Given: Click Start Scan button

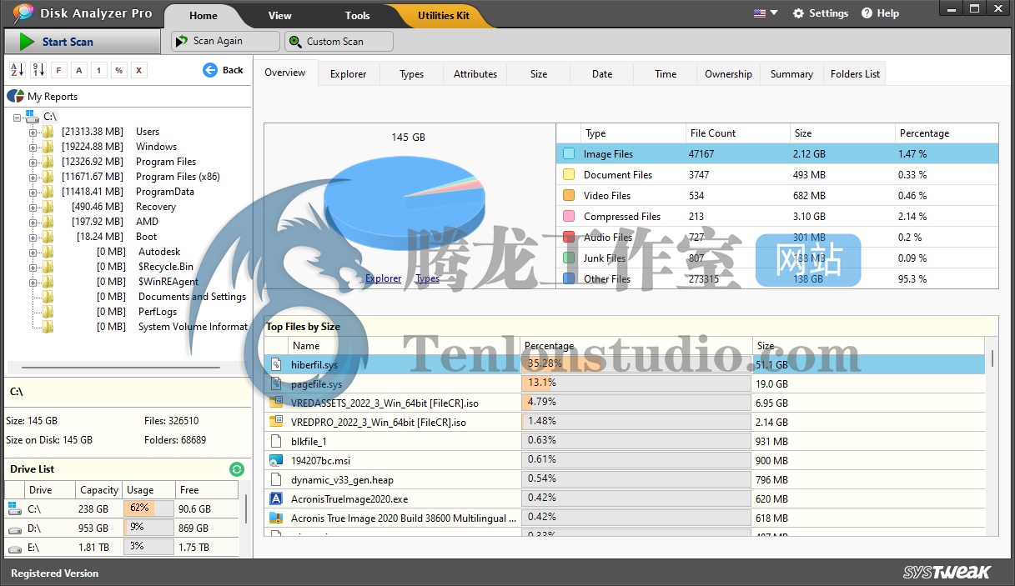Looking at the screenshot, I should 82,42.
